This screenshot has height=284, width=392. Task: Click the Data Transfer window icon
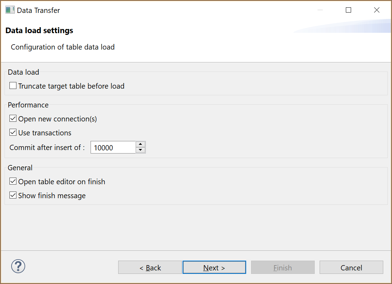[10, 10]
